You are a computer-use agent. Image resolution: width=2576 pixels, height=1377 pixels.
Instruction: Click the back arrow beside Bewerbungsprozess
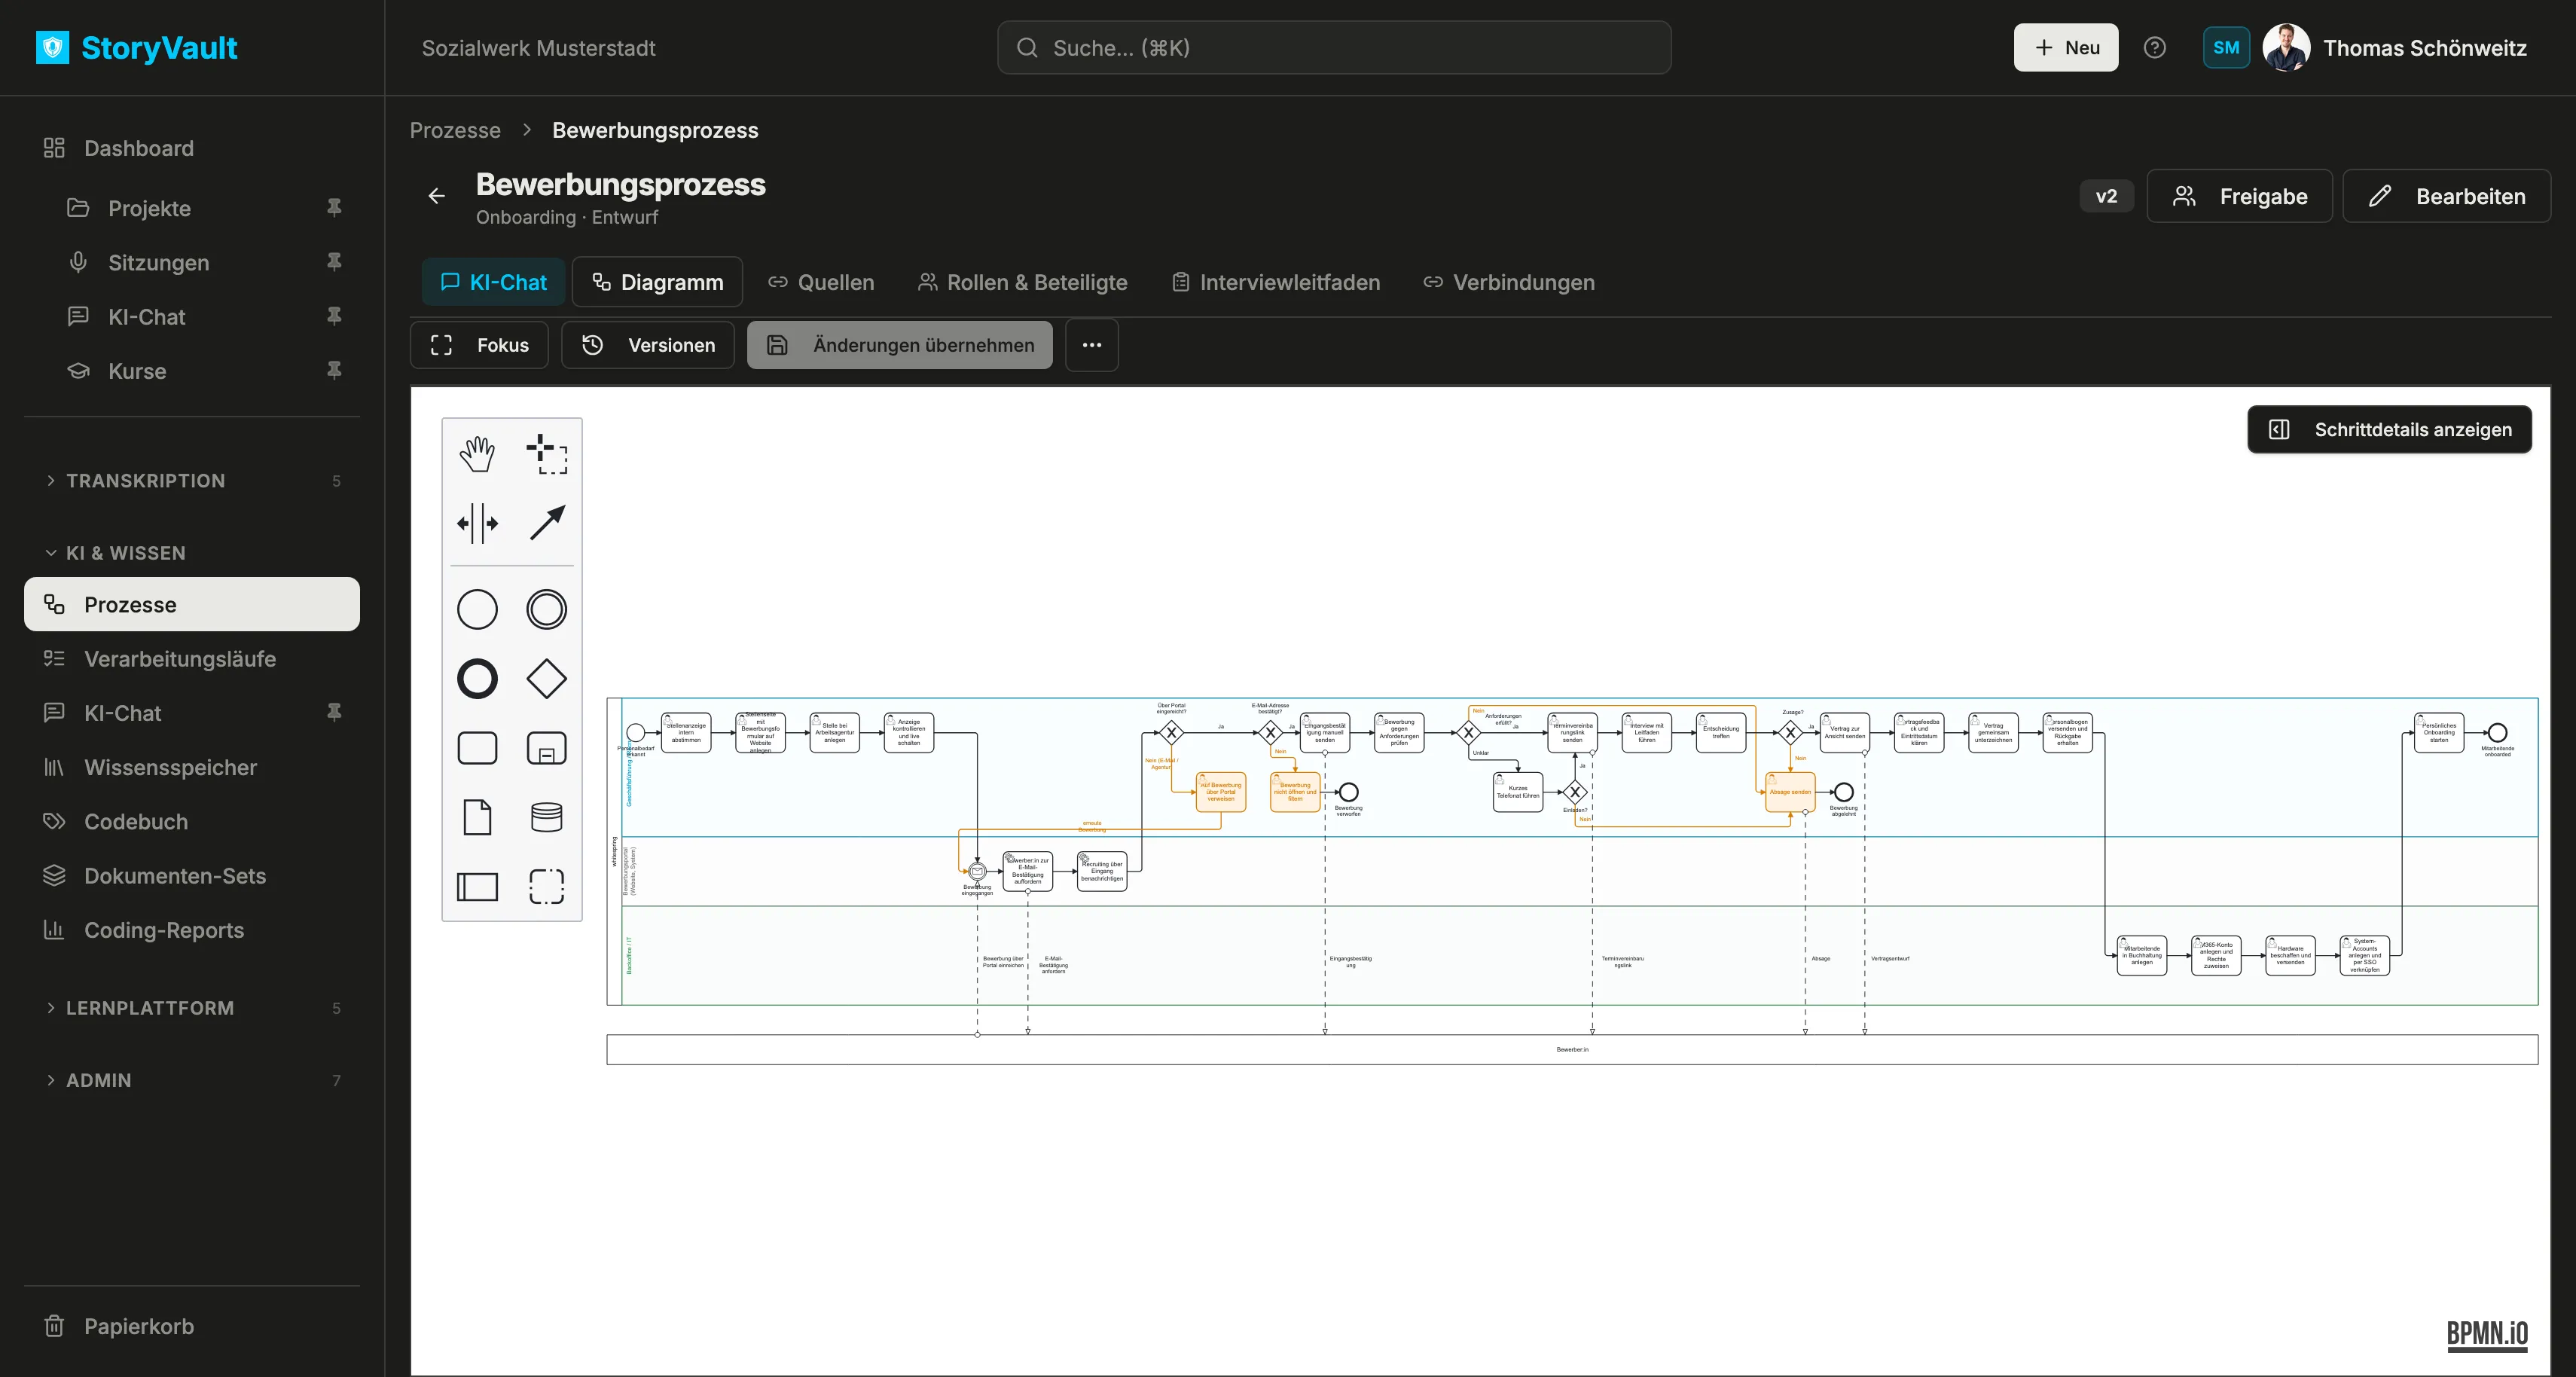tap(437, 196)
